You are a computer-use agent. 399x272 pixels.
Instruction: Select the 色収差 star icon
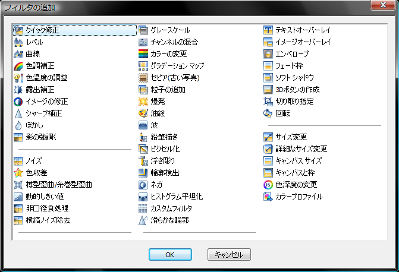coord(18,173)
